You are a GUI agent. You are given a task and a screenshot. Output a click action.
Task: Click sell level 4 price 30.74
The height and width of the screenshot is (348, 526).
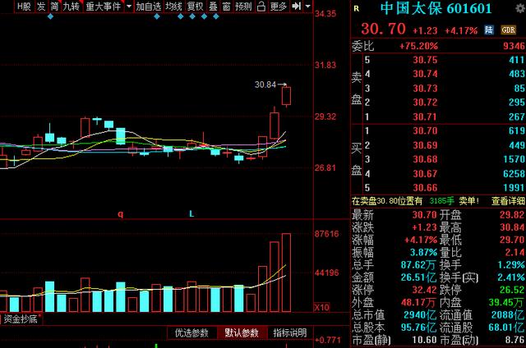(425, 74)
